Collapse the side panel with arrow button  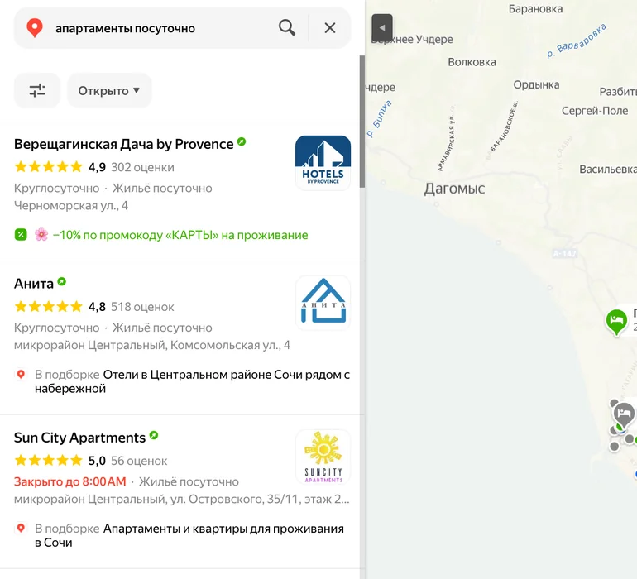coord(382,28)
